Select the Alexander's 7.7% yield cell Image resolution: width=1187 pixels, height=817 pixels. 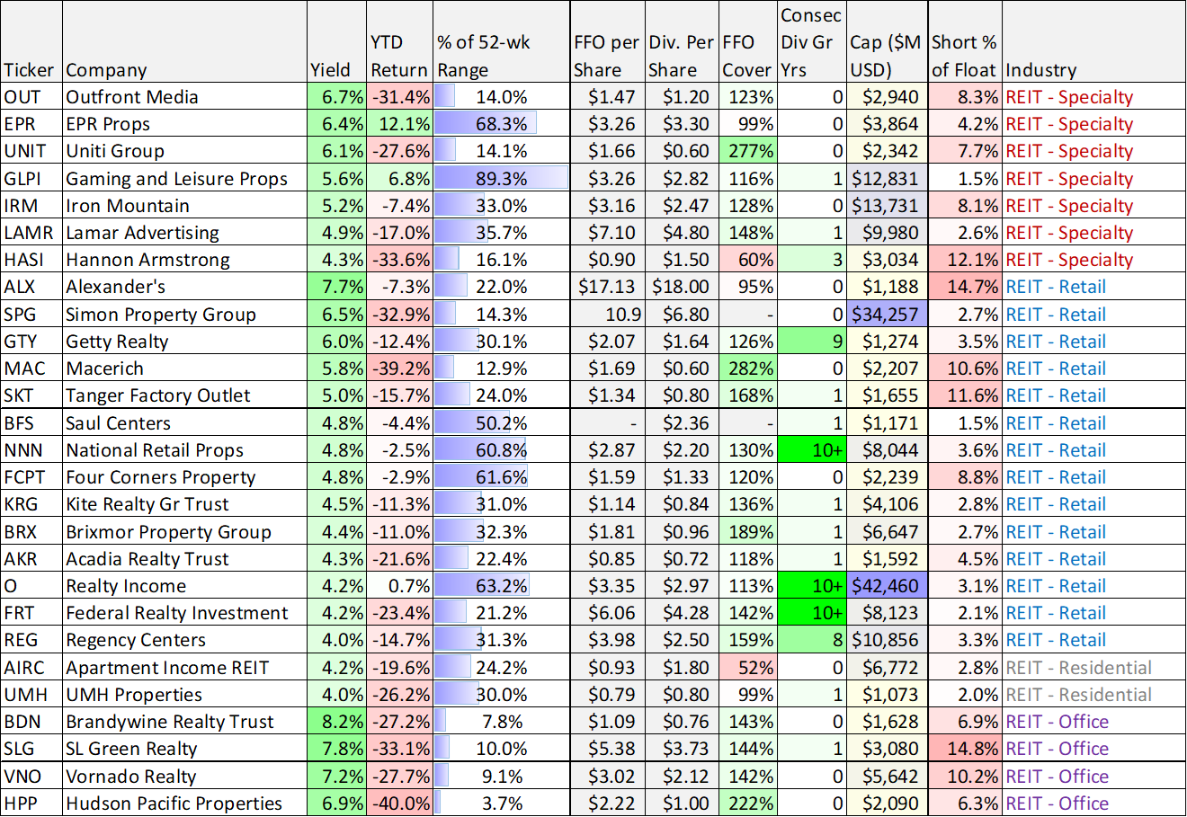[336, 287]
